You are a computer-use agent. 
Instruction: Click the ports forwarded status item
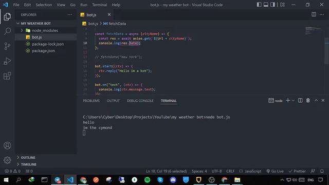point(29,171)
